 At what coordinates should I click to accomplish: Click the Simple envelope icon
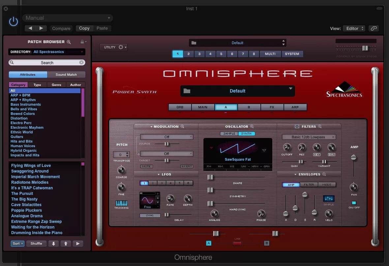[329, 199]
